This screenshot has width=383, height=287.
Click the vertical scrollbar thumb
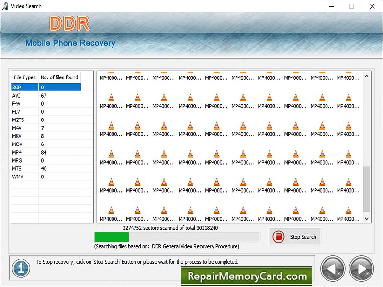click(367, 189)
